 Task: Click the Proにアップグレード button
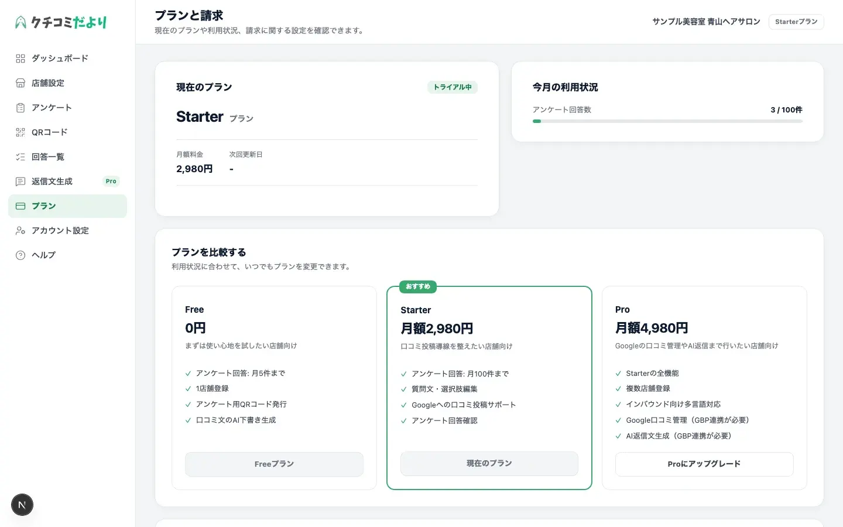tap(704, 464)
